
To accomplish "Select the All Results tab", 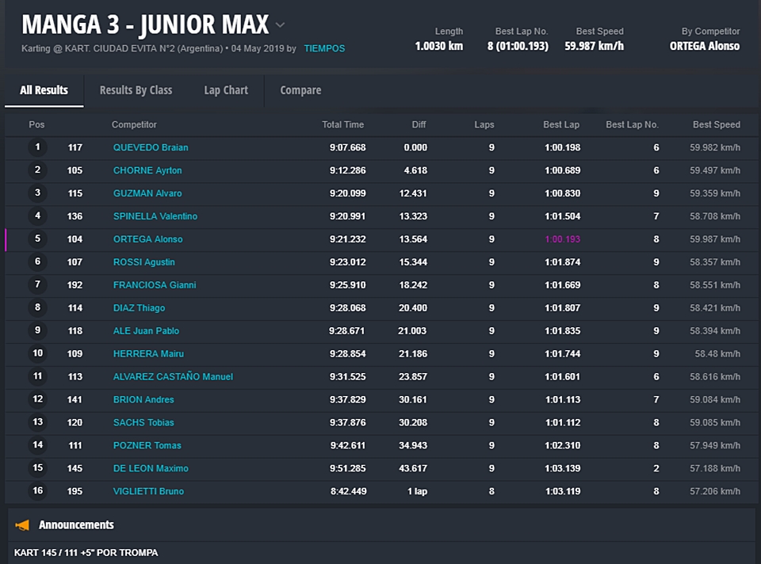I will click(x=44, y=90).
